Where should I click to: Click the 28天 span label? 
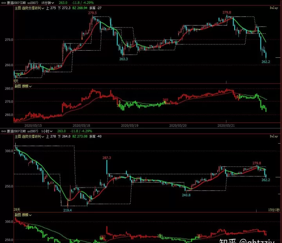(x=17, y=210)
